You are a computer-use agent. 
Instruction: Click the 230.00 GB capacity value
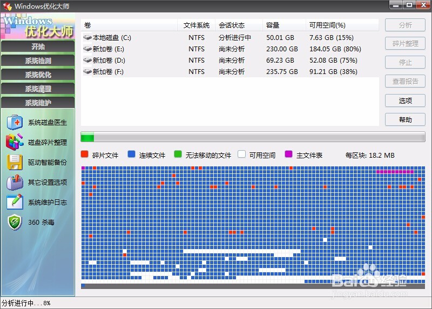click(x=282, y=49)
